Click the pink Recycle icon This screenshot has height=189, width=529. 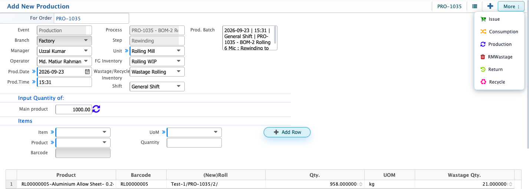coord(483,82)
